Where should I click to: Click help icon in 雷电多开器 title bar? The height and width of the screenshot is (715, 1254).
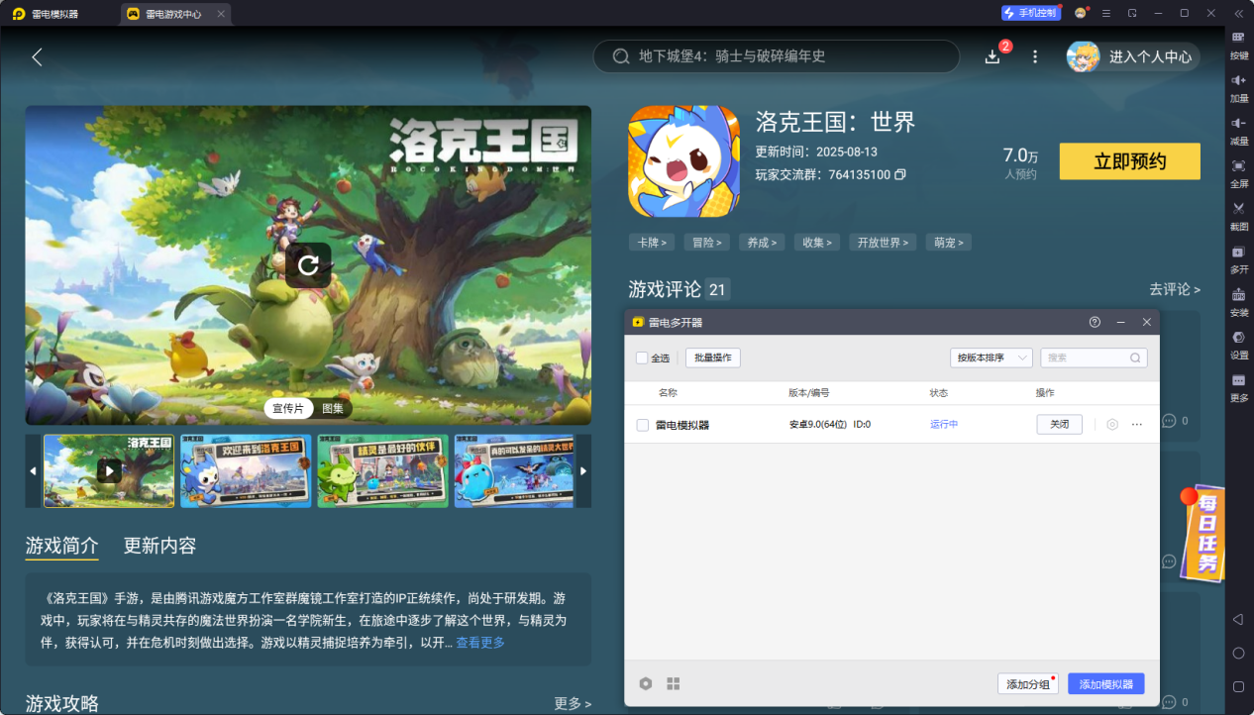[x=1095, y=322]
